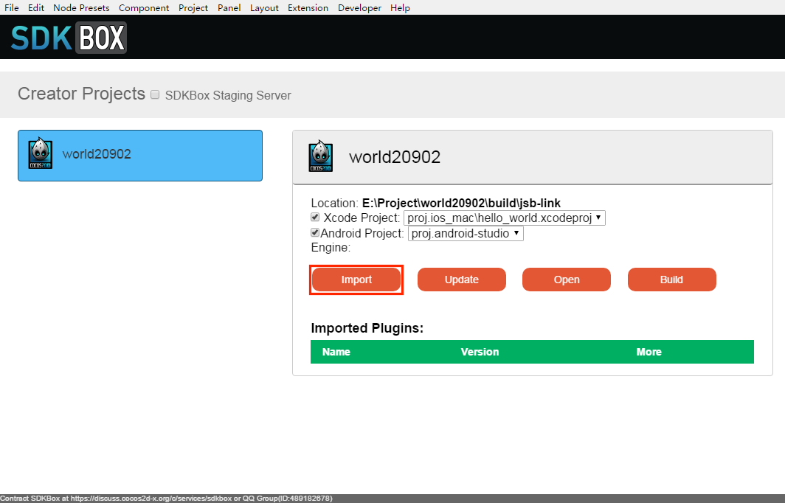Click the Creator Projects heading

coord(82,94)
